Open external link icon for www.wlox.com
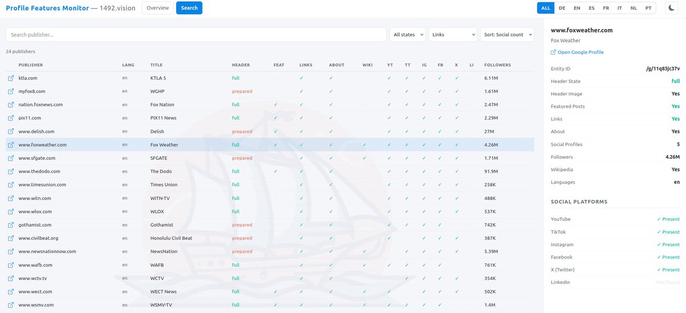686x313 pixels. [x=11, y=211]
